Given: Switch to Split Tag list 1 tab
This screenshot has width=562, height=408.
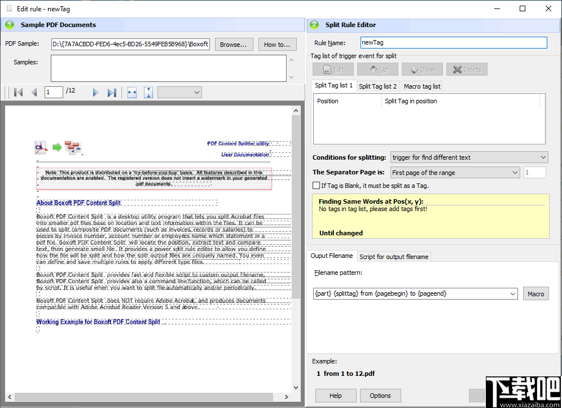Looking at the screenshot, I should click(333, 85).
